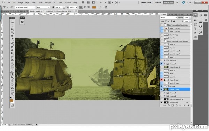Expand the Group 3 folder
This screenshot has width=209, height=131.
(x=164, y=93)
